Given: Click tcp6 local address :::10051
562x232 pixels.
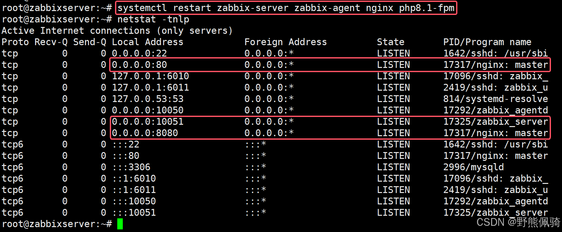Looking at the screenshot, I should tap(134, 213).
